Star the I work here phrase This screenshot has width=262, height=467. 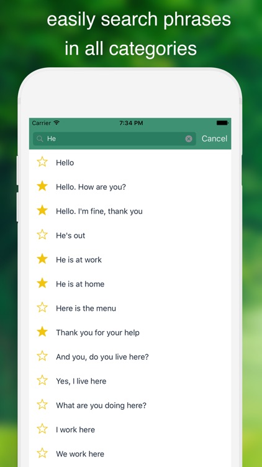(42, 429)
